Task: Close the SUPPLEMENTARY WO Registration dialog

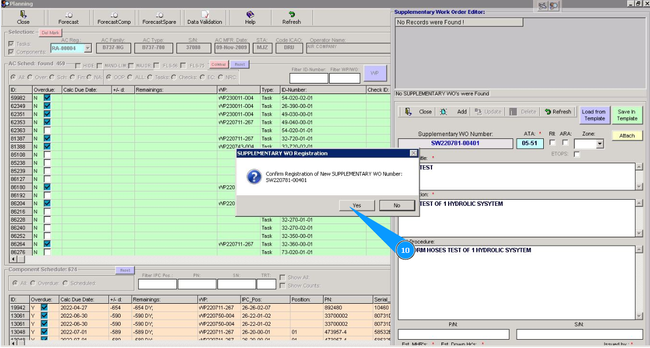Action: coord(413,153)
